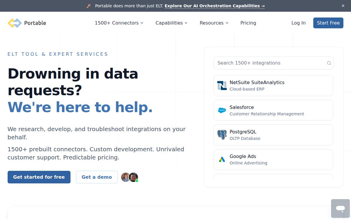Click Get started for free button

click(39, 177)
